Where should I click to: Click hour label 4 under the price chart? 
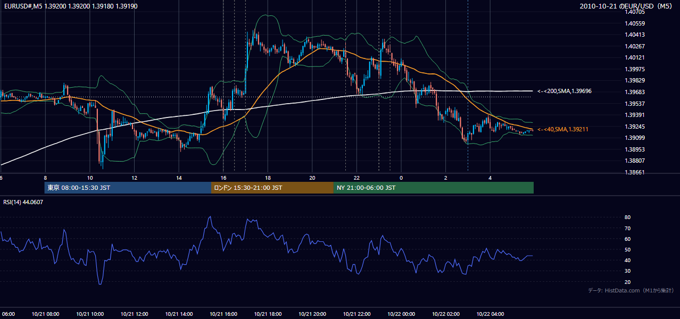point(490,178)
